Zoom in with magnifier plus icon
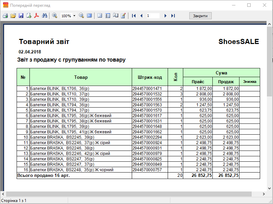The width and height of the screenshot is (273, 204). click(x=55, y=16)
